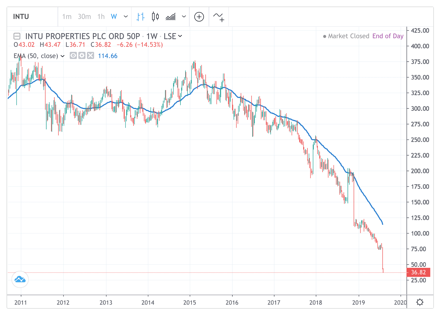The image size is (441, 317).
Task: Click the 2011 label on time axis
Action: tap(20, 302)
